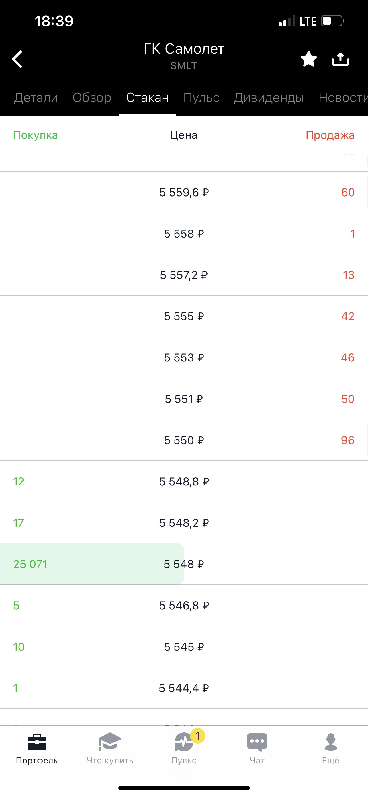Screen dimensions: 368x797
Task: Open the Что купить graduation cap tab
Action: [110, 749]
